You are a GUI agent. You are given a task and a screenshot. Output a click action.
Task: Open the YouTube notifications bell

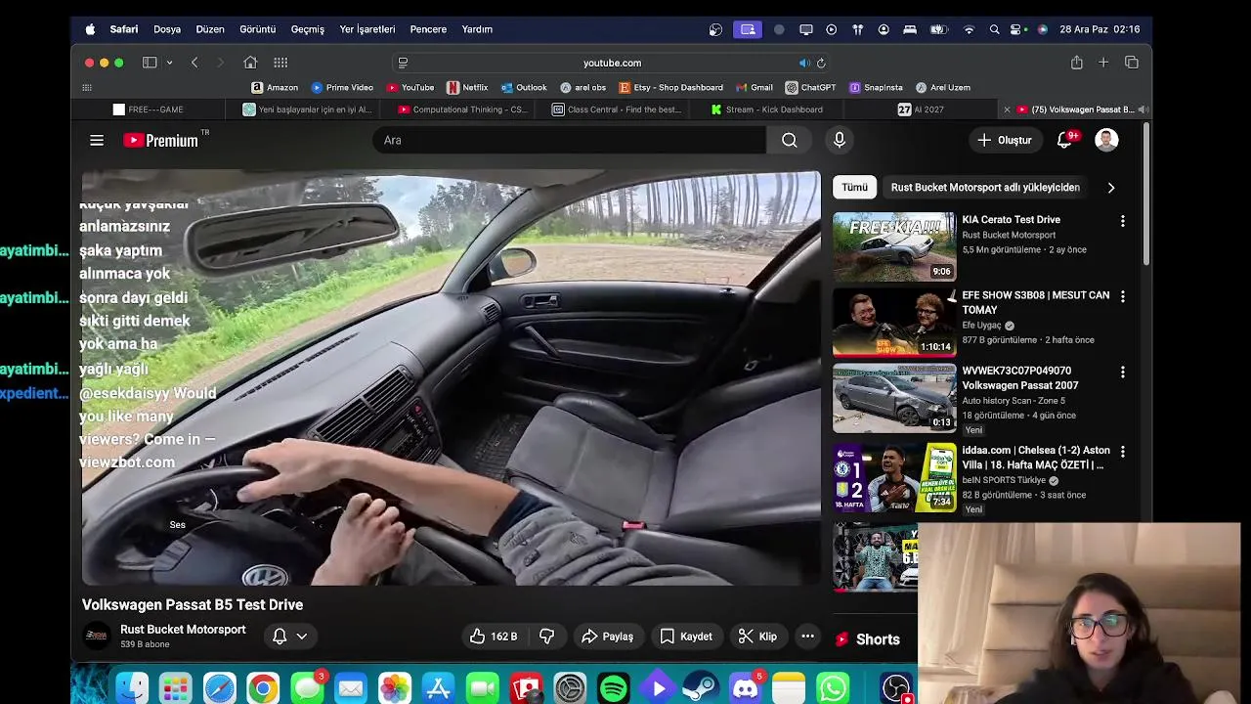[1065, 140]
